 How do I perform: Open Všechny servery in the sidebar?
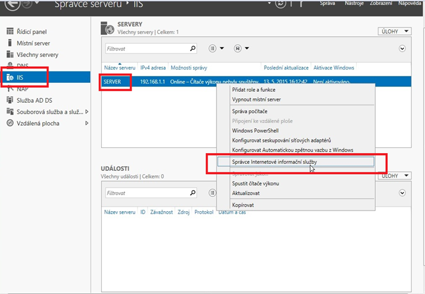(x=38, y=55)
